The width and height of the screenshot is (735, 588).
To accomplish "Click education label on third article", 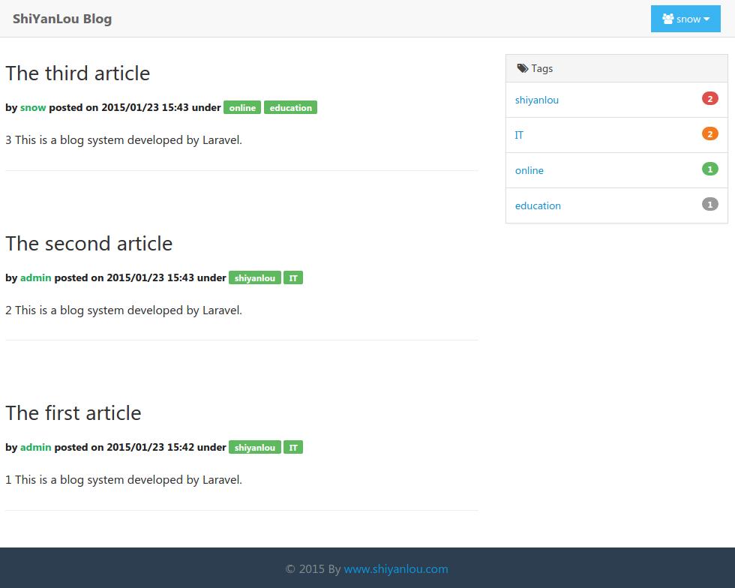I will [291, 107].
